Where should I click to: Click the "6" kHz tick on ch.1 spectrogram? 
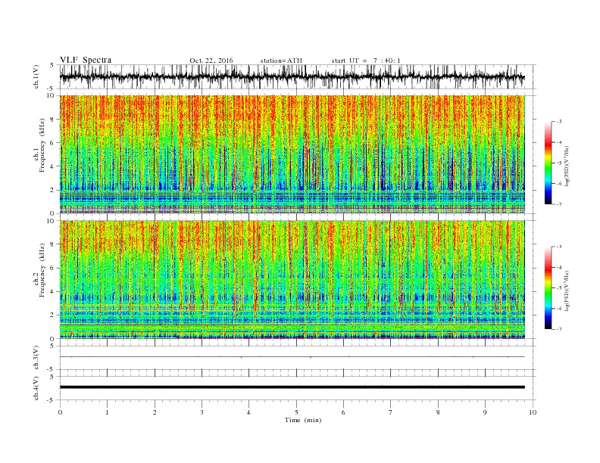point(52,143)
